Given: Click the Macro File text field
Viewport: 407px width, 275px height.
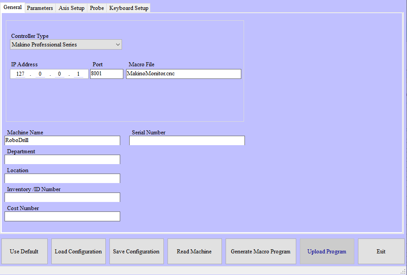Looking at the screenshot, I should (183, 74).
